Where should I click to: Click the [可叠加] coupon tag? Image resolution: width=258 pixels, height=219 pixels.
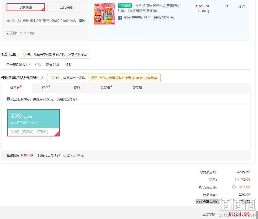pyautogui.click(x=42, y=132)
